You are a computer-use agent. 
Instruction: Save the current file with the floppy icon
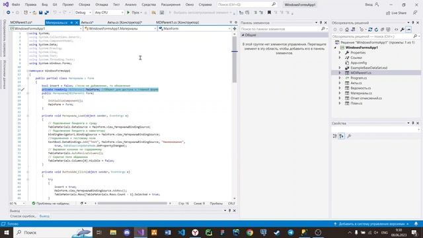pos(40,13)
